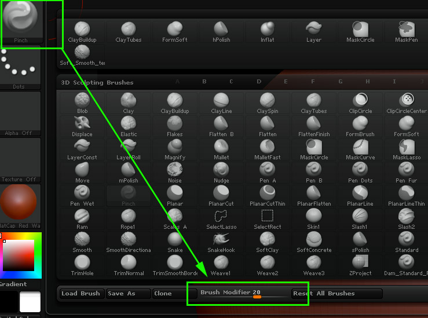Filter brushes by letter F
This screenshot has width=428, height=318.
pos(313,81)
